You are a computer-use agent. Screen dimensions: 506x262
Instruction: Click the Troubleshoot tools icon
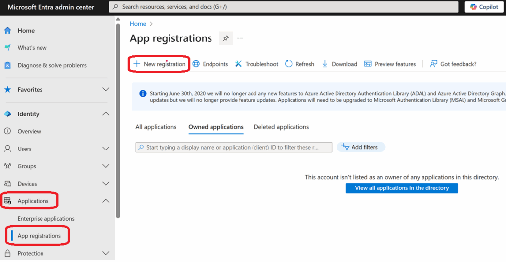coord(238,64)
